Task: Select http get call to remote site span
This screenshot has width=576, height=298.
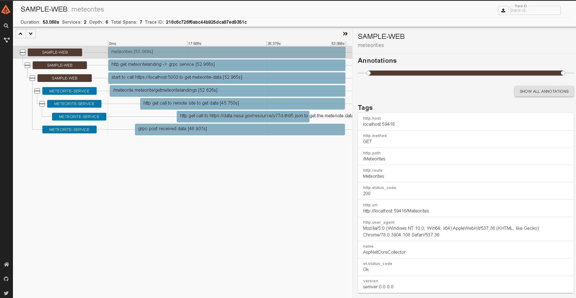Action: coord(242,103)
